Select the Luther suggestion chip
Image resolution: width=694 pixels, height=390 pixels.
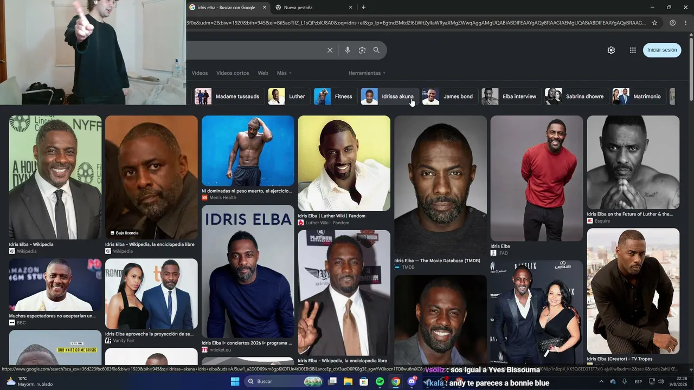pos(289,96)
